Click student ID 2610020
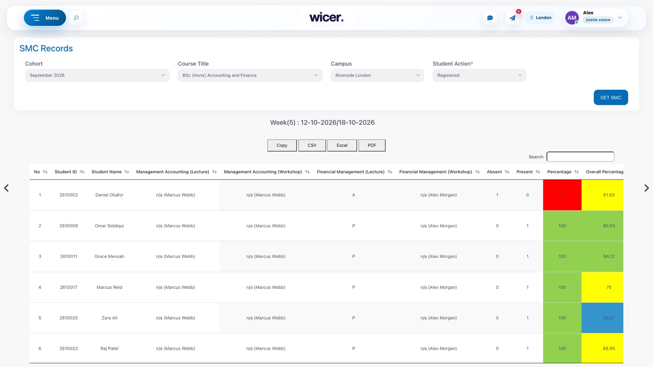This screenshot has width=653, height=367. click(x=69, y=318)
